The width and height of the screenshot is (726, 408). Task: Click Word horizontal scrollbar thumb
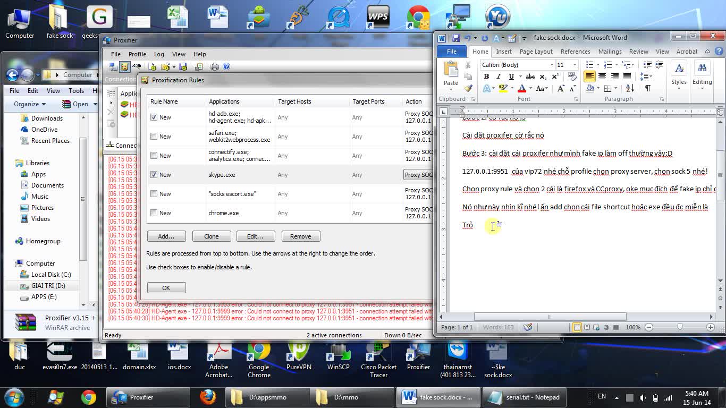550,317
